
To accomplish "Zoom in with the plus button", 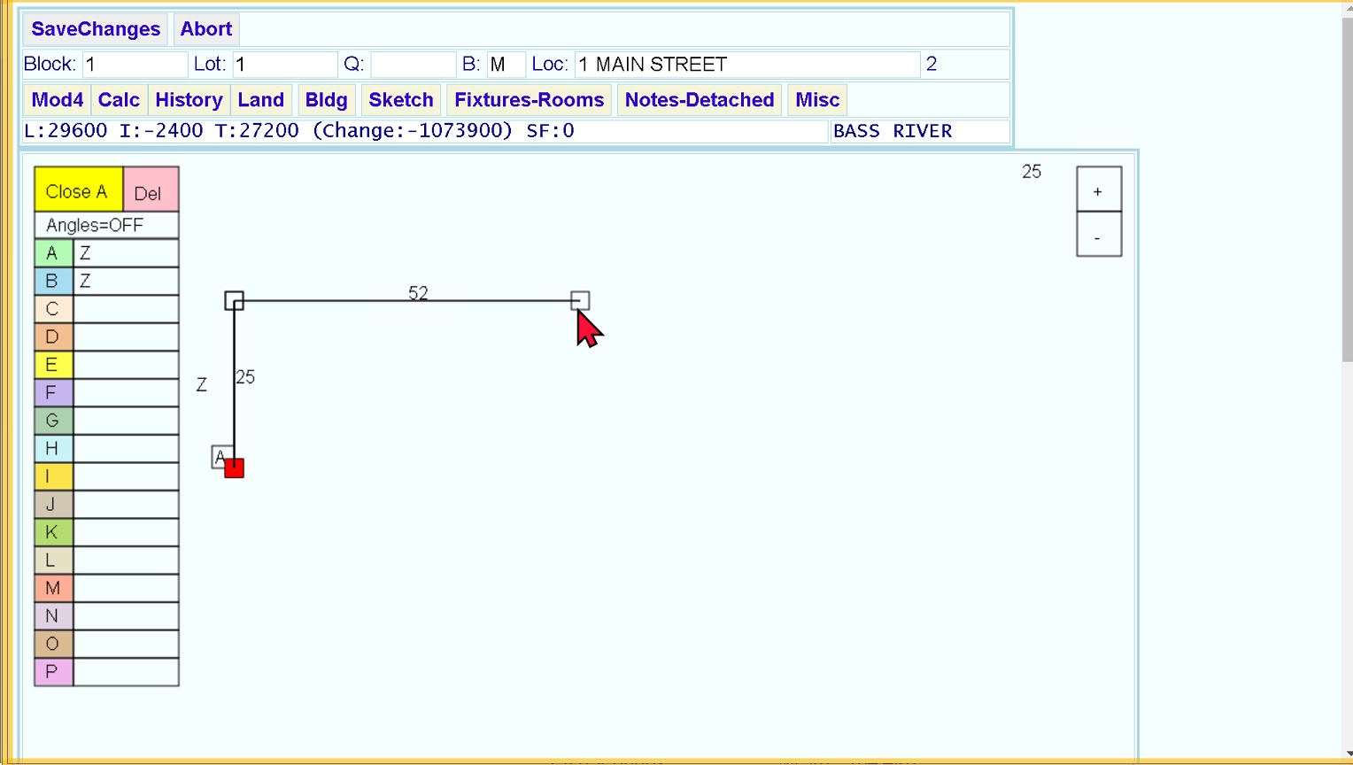I will pos(1099,189).
